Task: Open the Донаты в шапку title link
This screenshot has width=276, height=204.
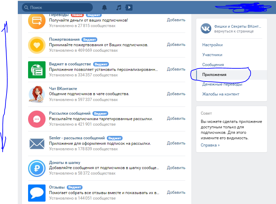Action: 65,163
